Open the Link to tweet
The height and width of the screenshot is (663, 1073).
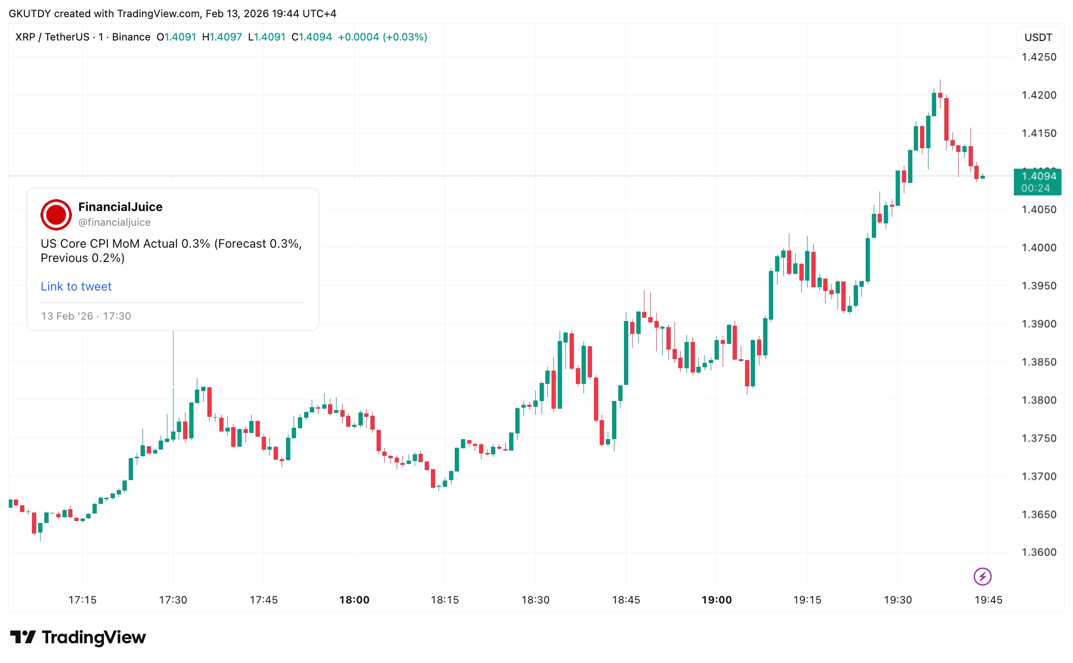(76, 286)
